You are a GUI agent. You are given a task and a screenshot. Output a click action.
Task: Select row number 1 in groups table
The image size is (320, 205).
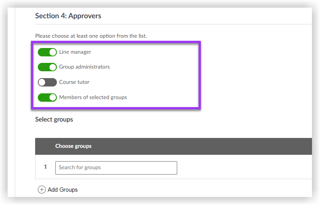45,167
